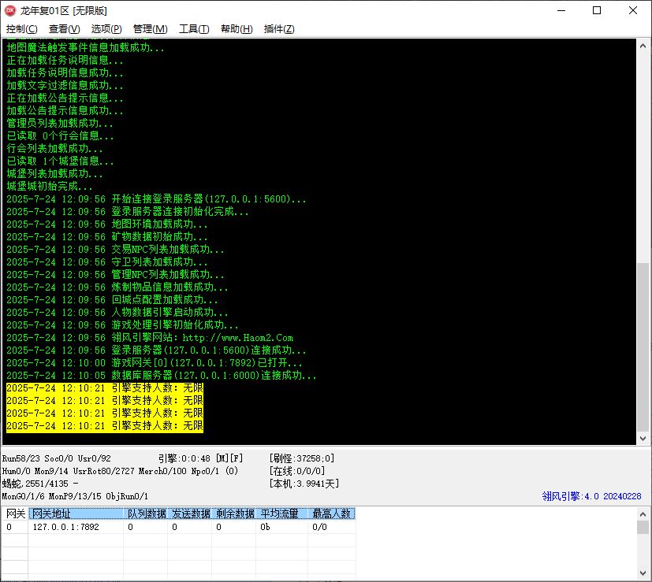
Task: Click the 平均流量 column header
Action: click(282, 513)
